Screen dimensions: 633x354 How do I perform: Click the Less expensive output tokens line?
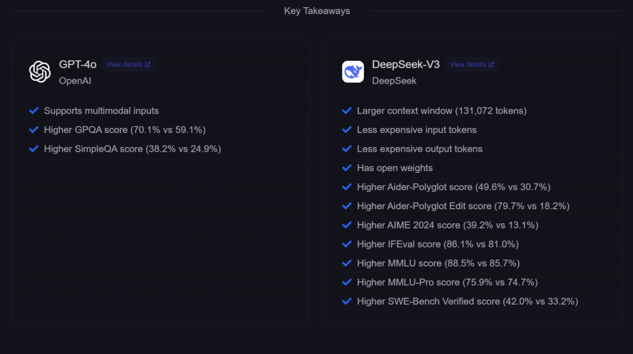pos(420,149)
